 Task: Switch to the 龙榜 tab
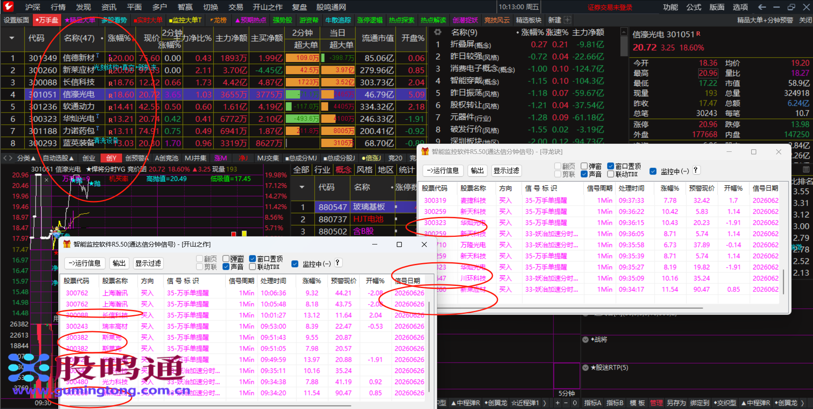pos(218,20)
